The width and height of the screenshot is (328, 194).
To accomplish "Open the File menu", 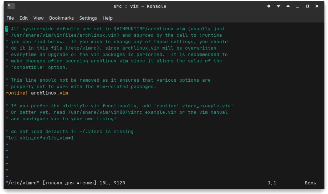I will (10, 18).
